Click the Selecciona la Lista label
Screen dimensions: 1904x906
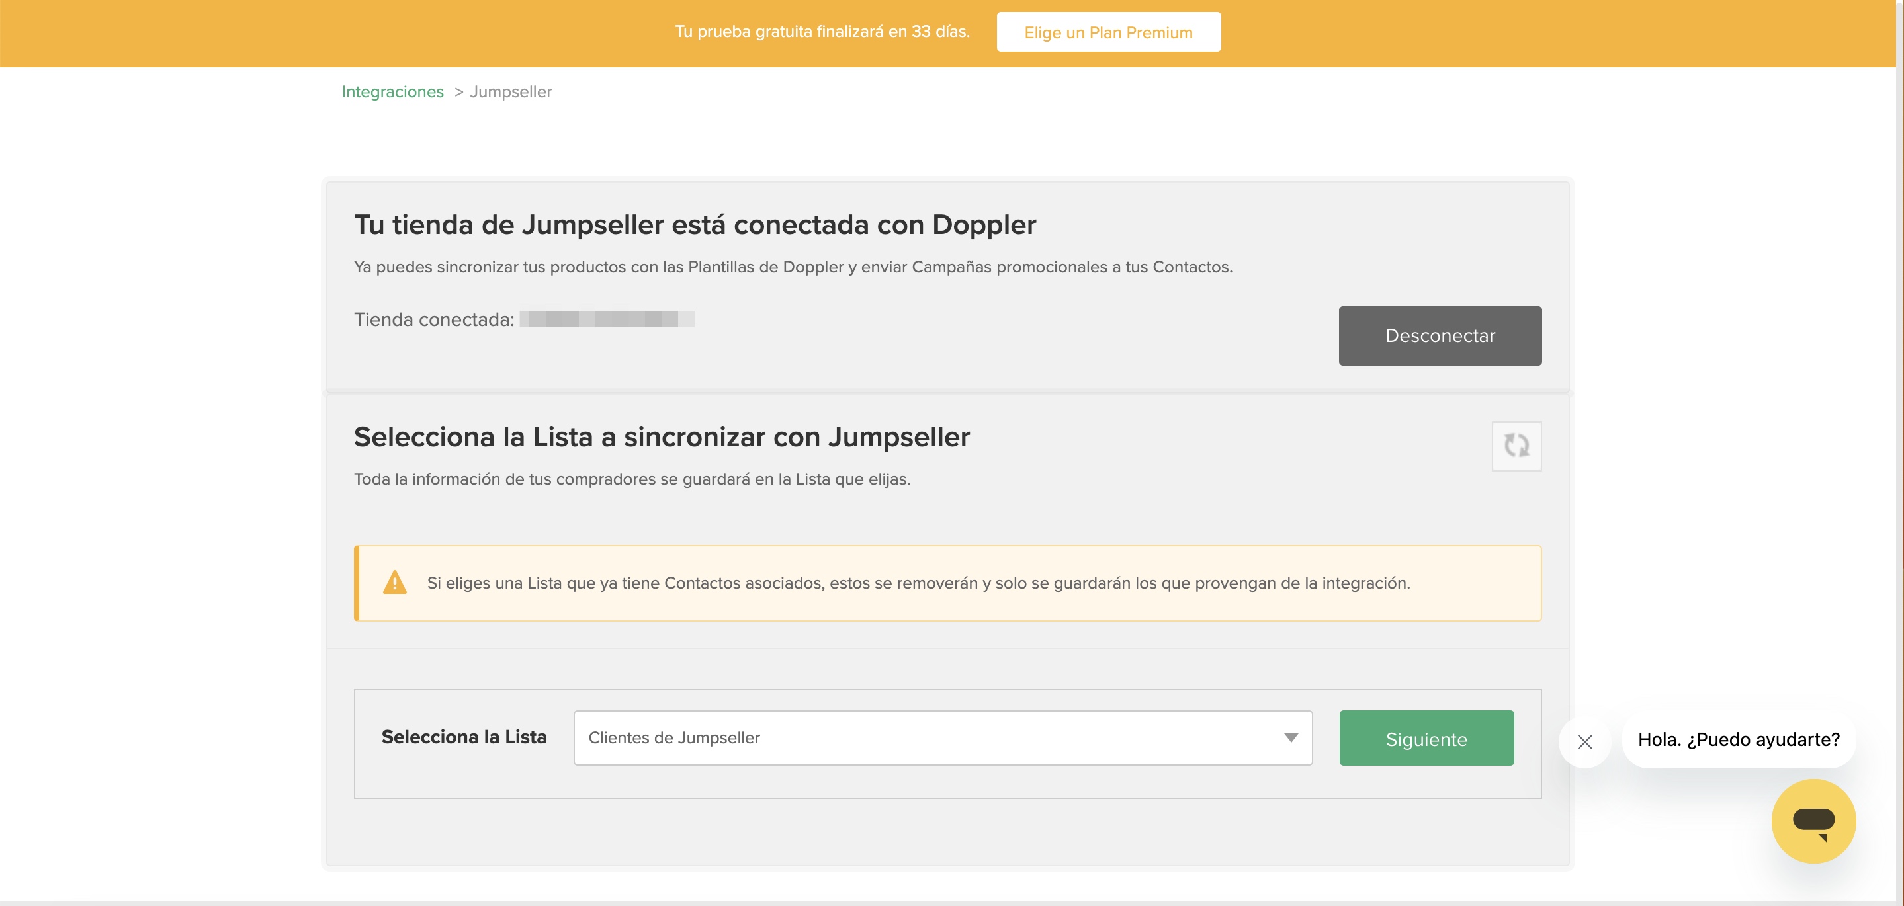pos(464,737)
